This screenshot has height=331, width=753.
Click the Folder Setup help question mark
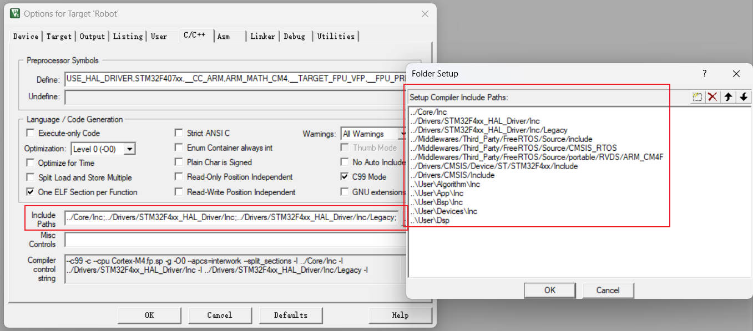704,73
